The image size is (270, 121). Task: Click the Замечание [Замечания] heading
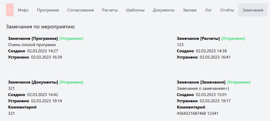tap(201, 82)
